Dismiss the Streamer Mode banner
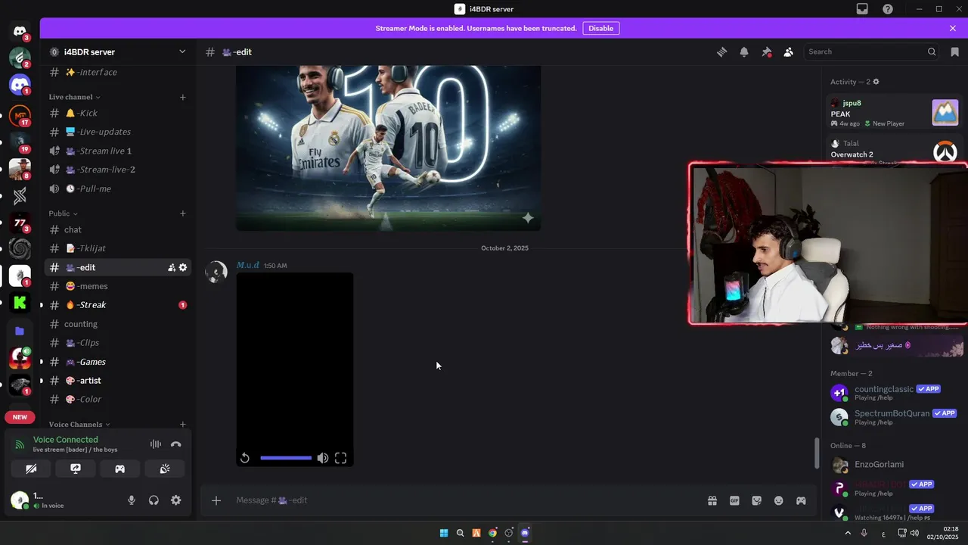Viewport: 968px width, 545px height. (x=953, y=28)
